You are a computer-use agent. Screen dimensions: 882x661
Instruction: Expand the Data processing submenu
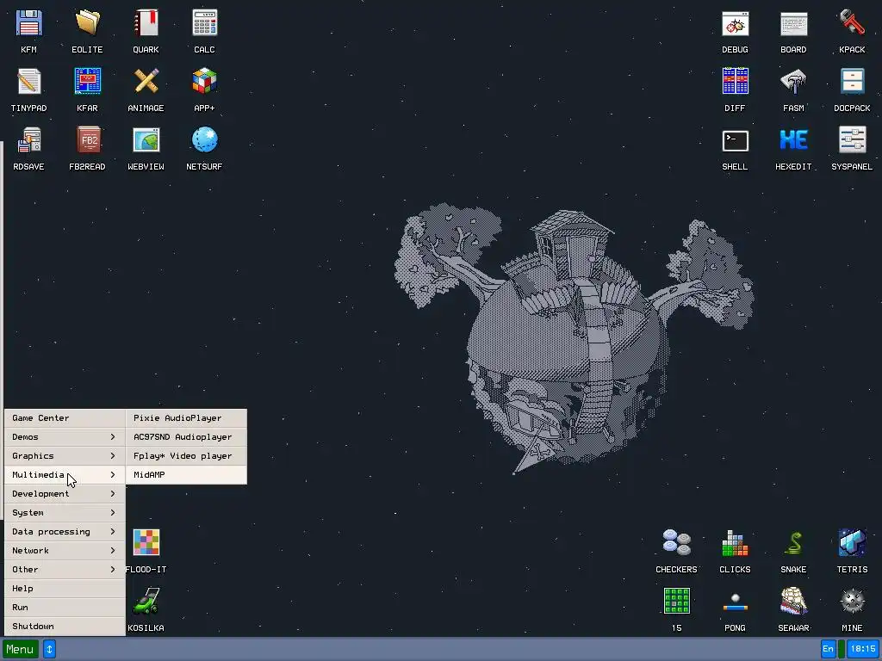[x=65, y=532]
